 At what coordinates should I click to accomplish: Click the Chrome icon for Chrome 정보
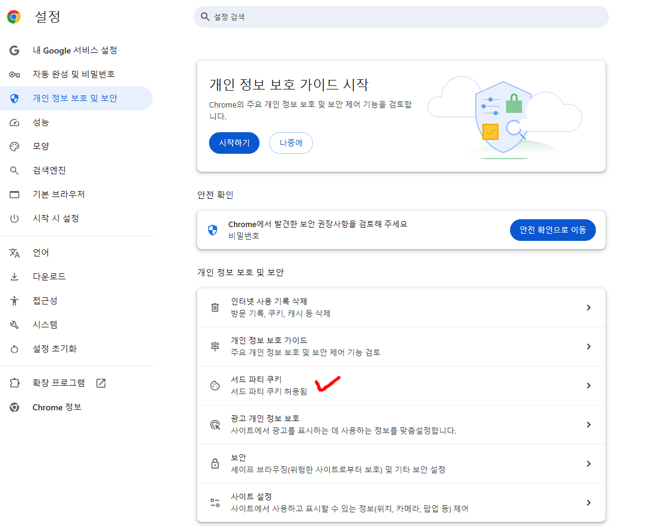coord(14,407)
